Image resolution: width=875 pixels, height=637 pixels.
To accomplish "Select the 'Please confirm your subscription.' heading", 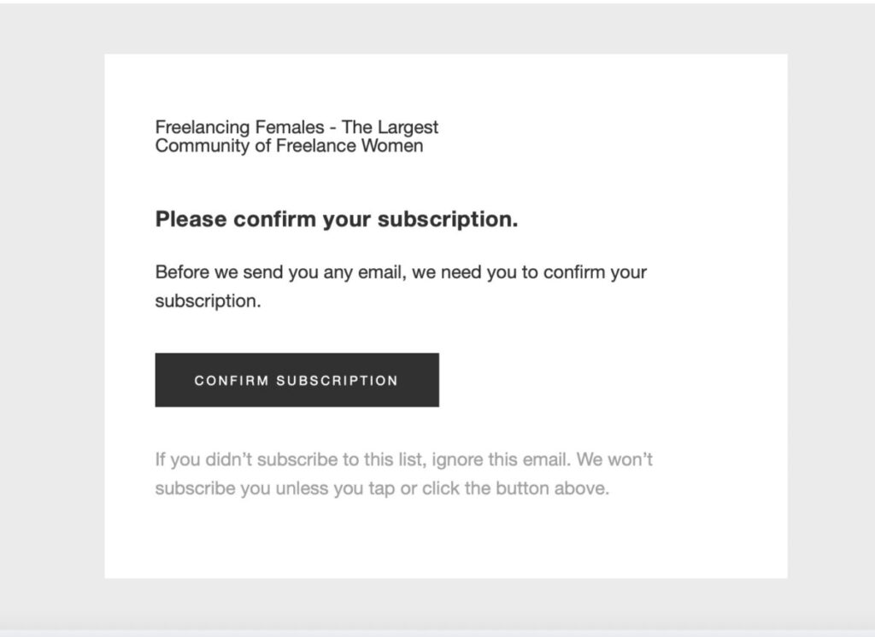I will point(337,219).
